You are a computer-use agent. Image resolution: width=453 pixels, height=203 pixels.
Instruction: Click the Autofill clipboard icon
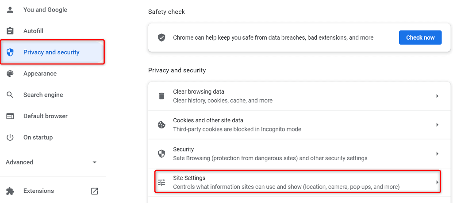click(x=10, y=31)
